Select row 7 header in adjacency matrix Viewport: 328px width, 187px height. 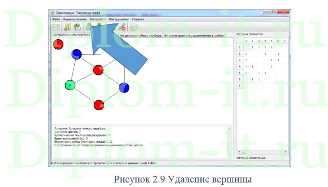click(x=240, y=85)
